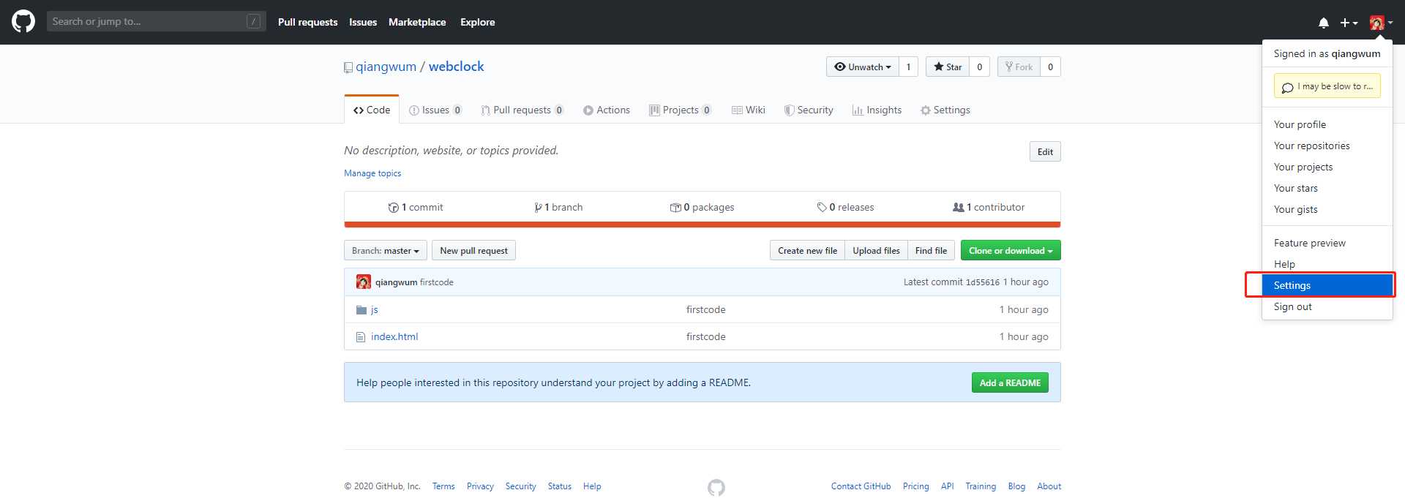Focus the Search or jump to field
Viewport: 1405px width, 498px height.
(x=156, y=21)
